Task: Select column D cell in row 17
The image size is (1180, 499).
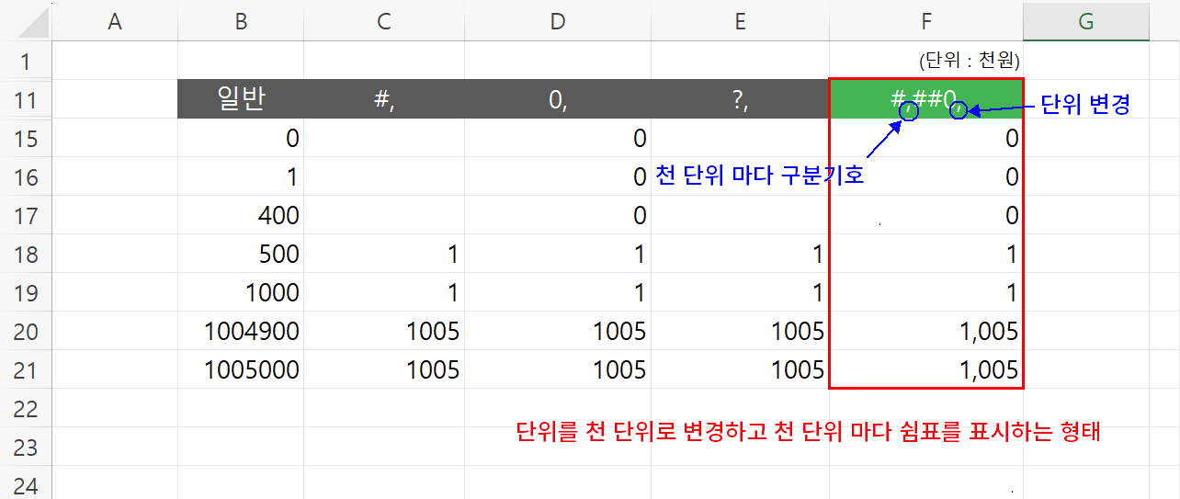Action: (558, 215)
